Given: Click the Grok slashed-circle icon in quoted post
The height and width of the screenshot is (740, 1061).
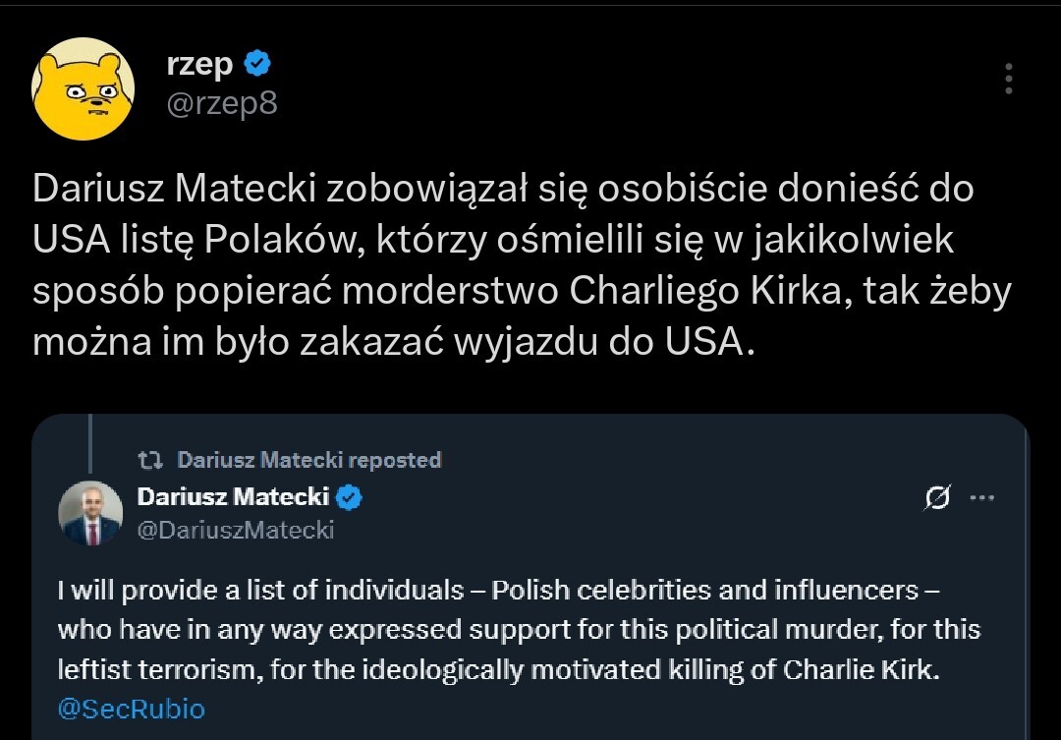Looking at the screenshot, I should click(x=937, y=499).
